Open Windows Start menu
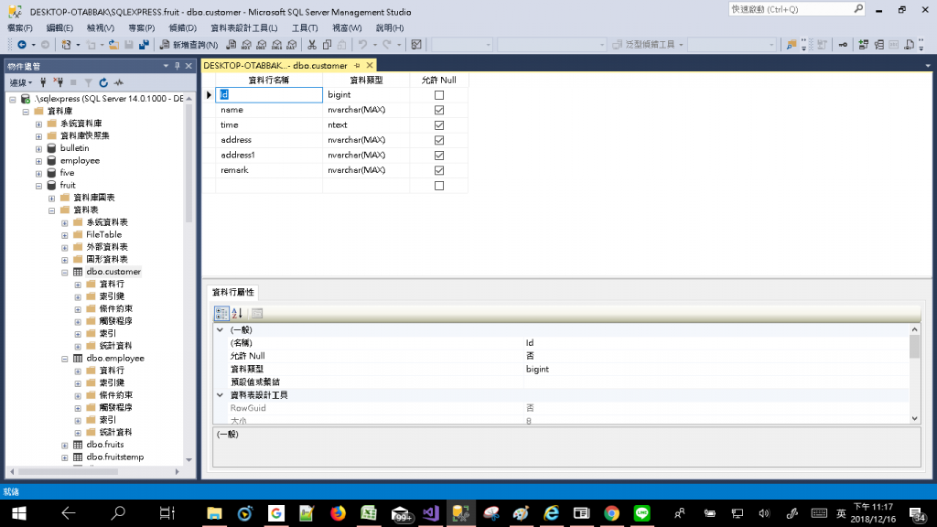937x527 pixels. [19, 513]
